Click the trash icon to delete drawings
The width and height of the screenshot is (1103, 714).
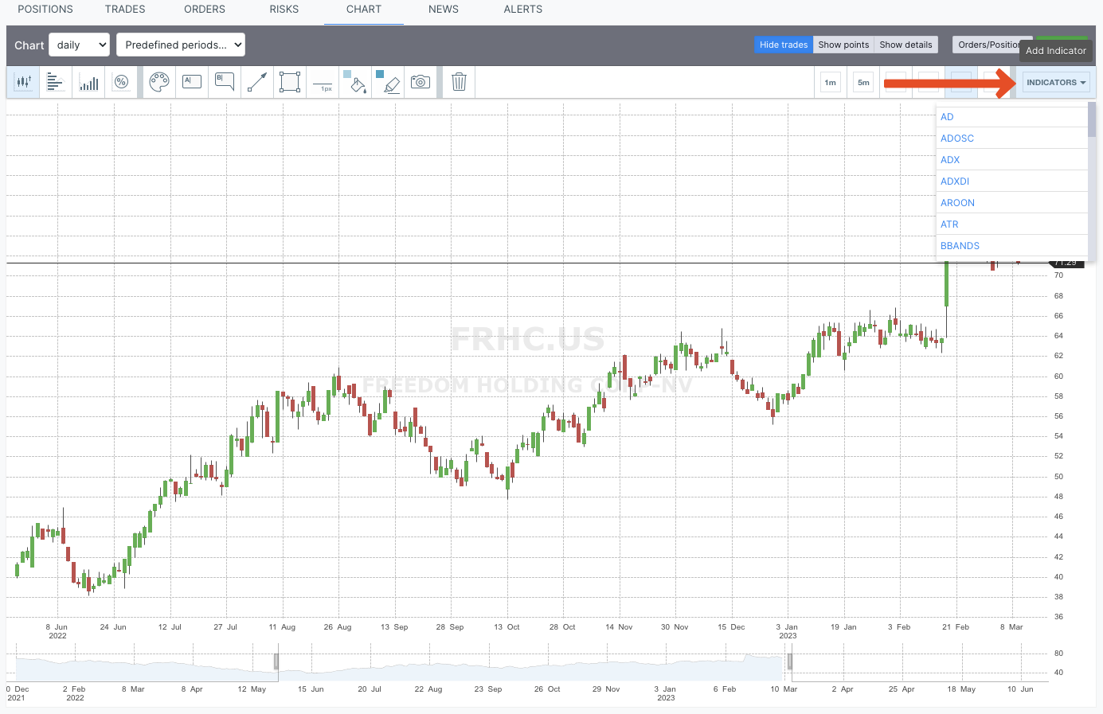point(459,82)
